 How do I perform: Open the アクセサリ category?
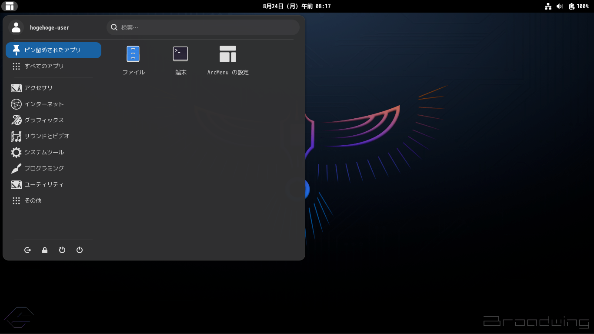tap(53, 88)
